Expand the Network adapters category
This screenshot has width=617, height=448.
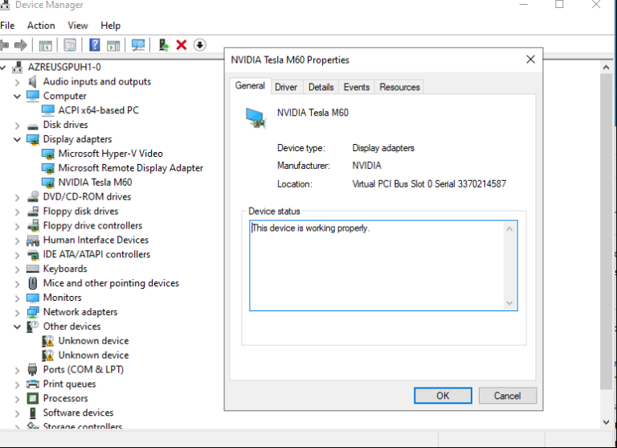[17, 313]
